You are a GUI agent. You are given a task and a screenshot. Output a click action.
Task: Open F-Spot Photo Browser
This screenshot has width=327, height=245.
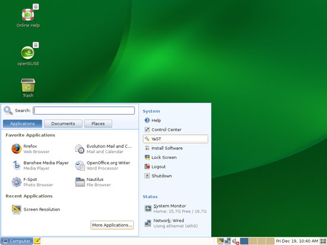click(x=32, y=182)
